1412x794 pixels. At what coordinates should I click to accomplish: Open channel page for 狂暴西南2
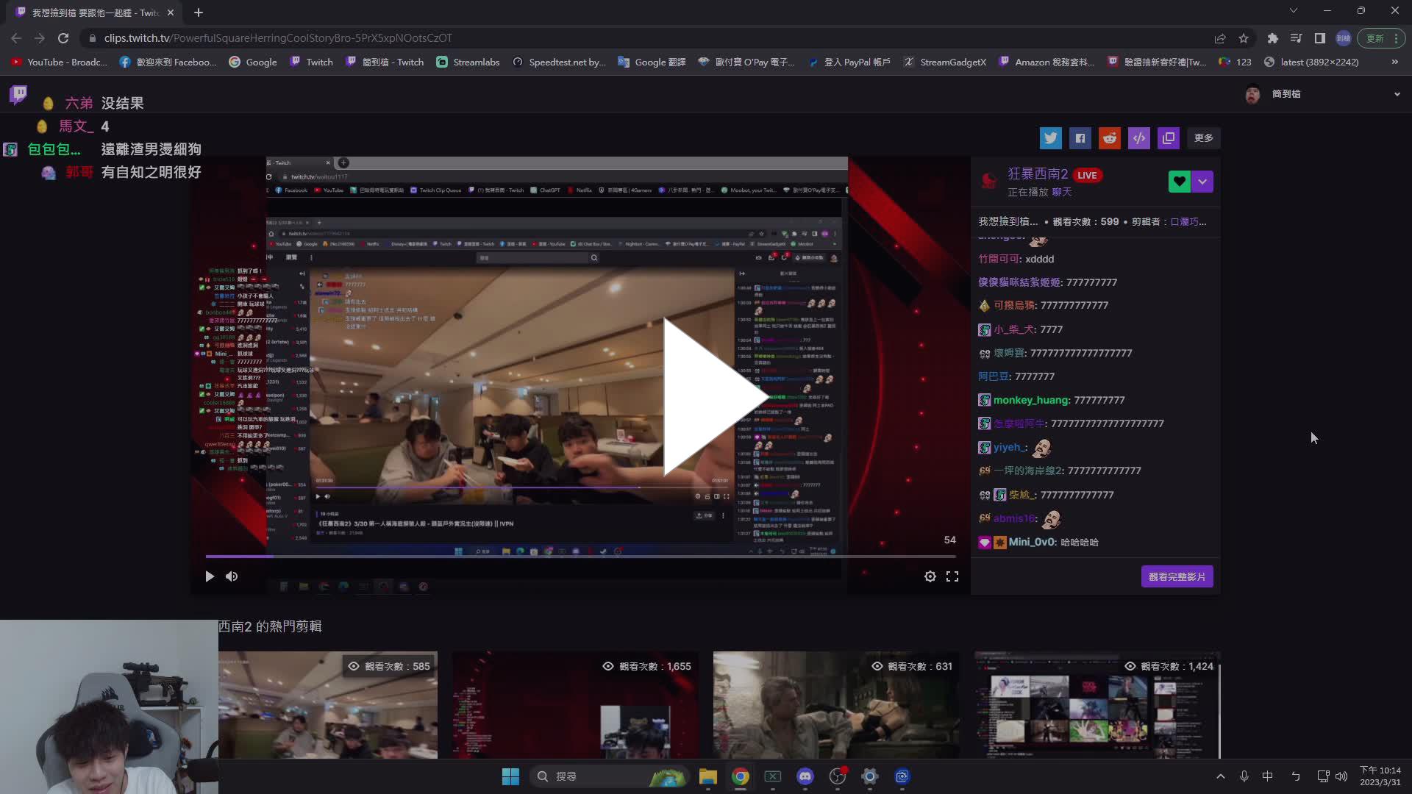coord(1038,174)
